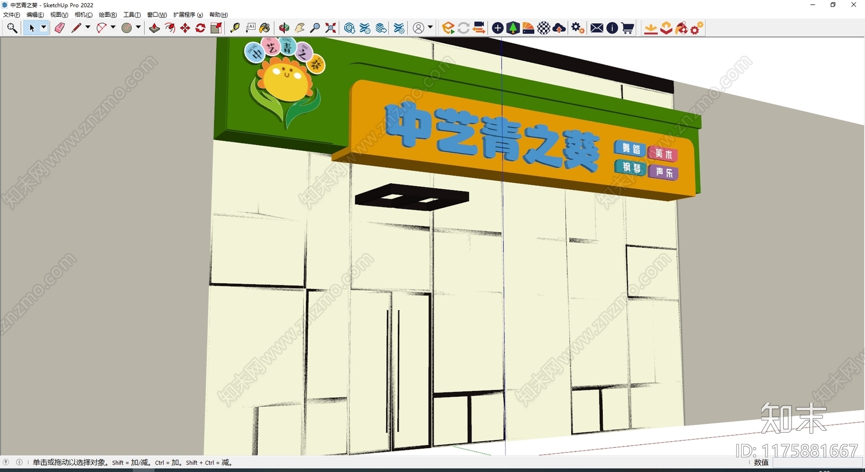Click the gray live update sync icon
The image size is (865, 472).
pos(463,28)
